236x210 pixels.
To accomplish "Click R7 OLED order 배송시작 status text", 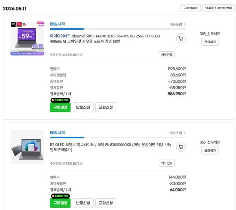I will tap(57, 132).
